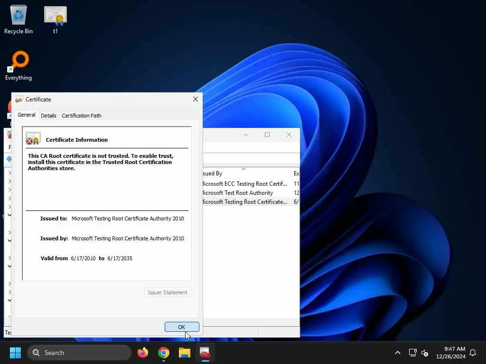The image size is (486, 364).
Task: Open the Windows Start menu
Action: (x=15, y=353)
